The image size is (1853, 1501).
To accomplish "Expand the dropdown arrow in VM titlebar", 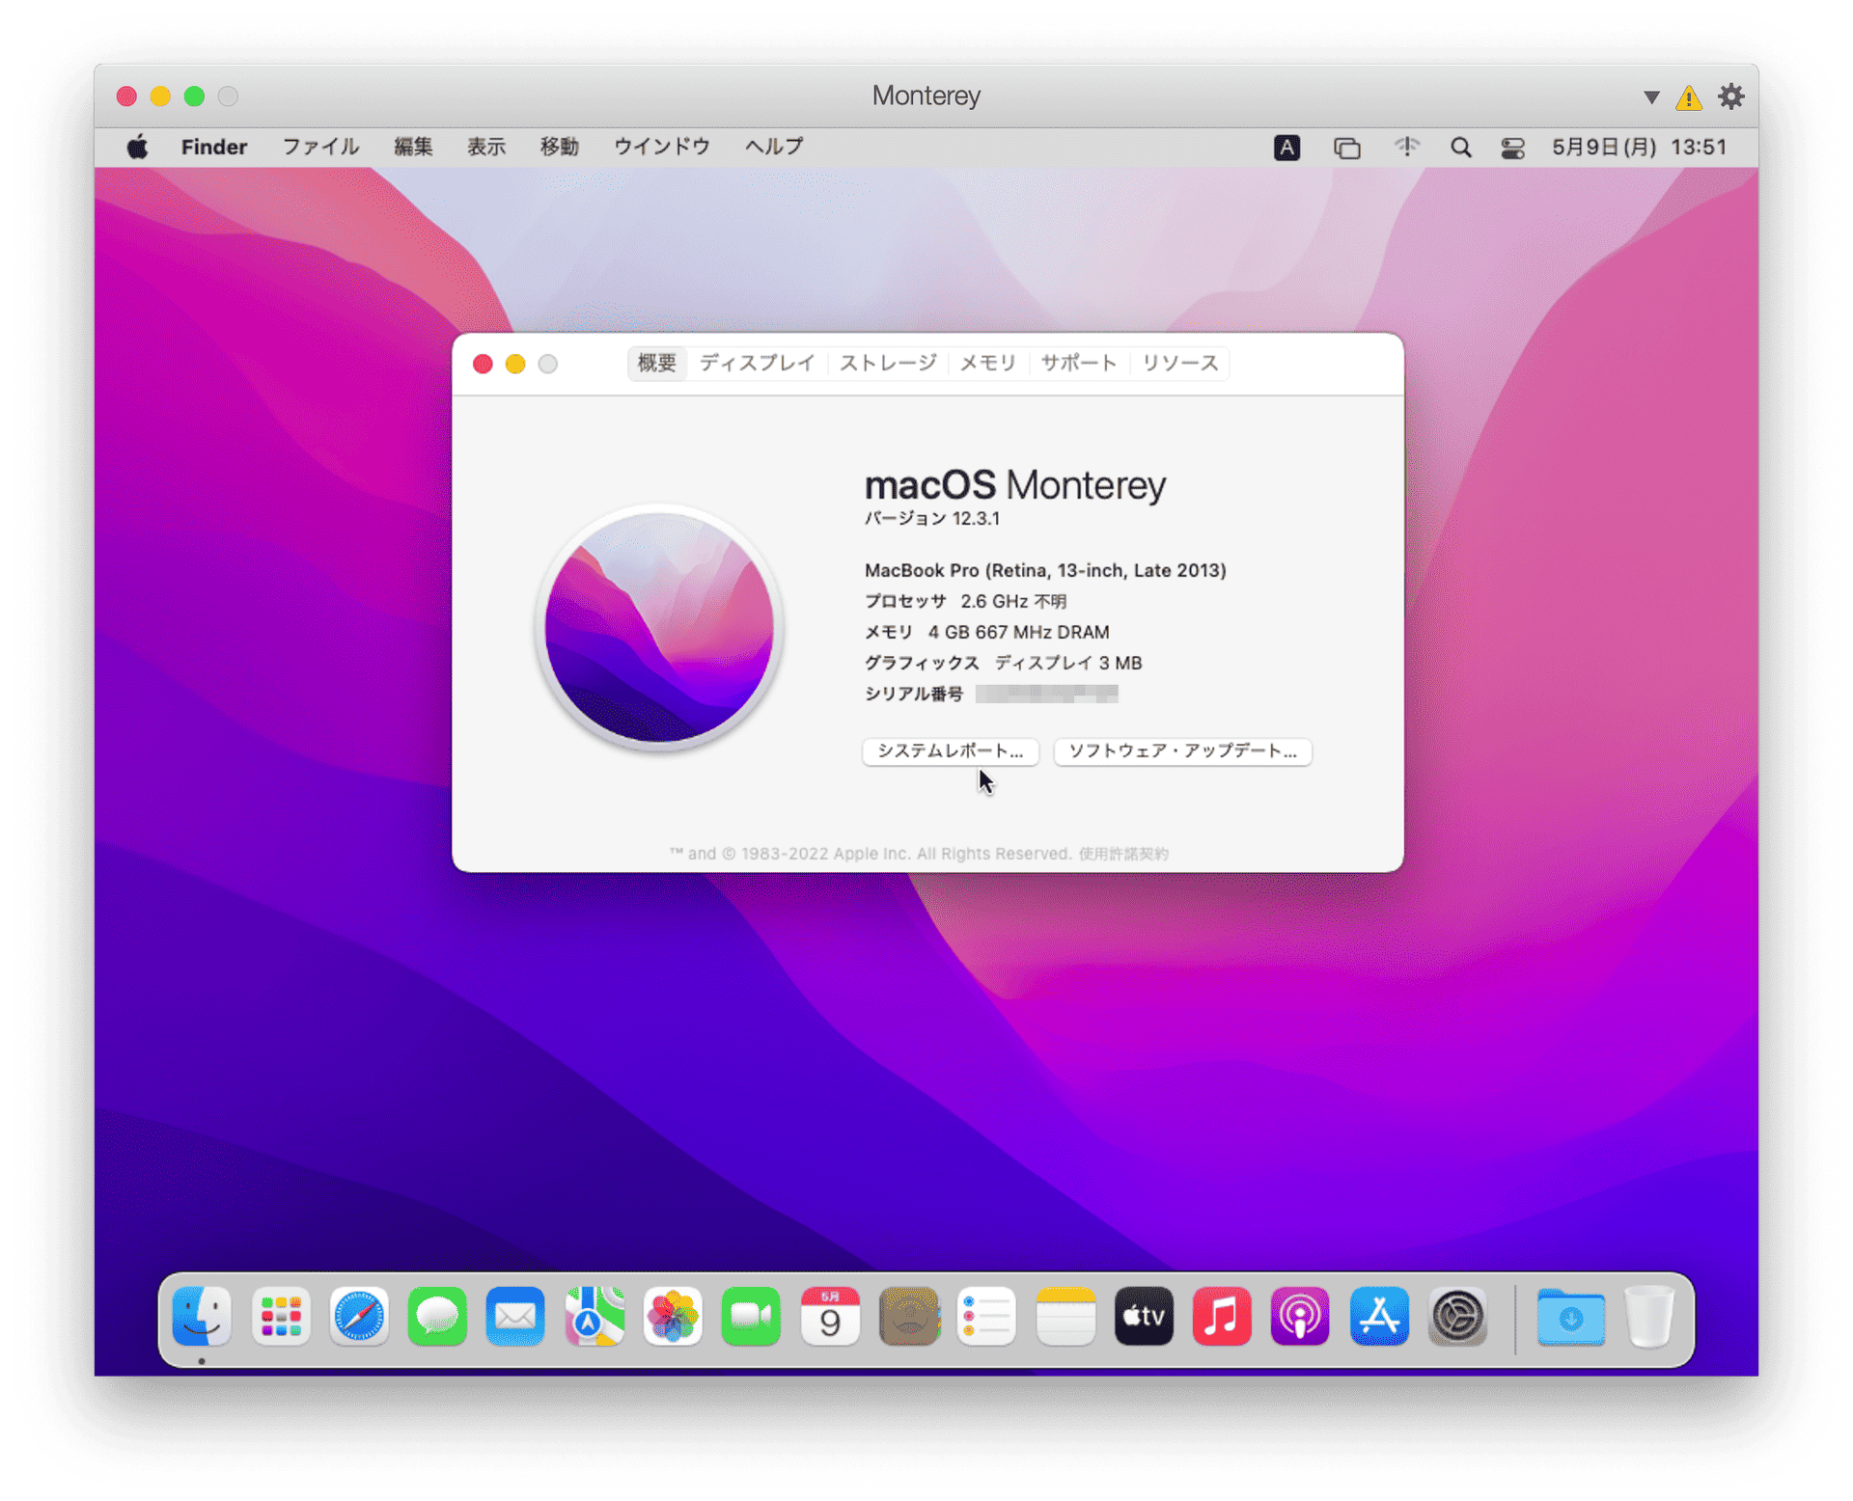I will click(x=1651, y=97).
